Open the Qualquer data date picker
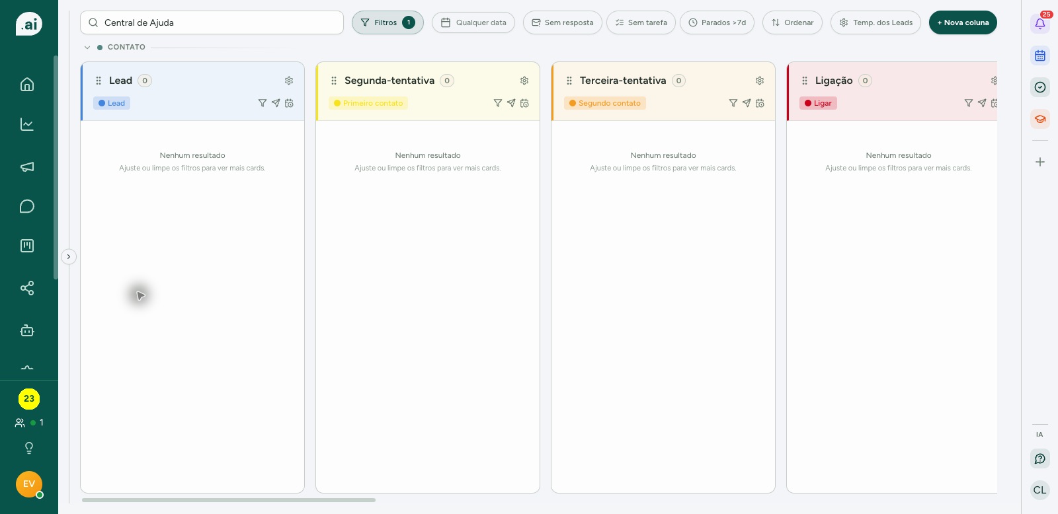This screenshot has height=514, width=1058. click(473, 22)
